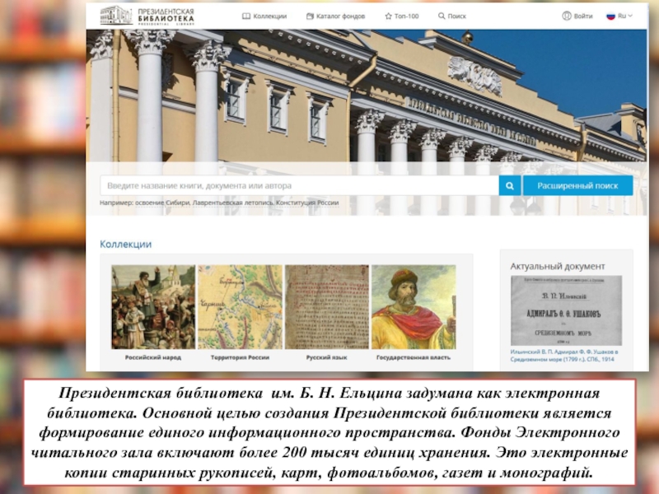Click the magnifier icon beside Поиск in header
This screenshot has height=494, width=659.
click(x=442, y=16)
